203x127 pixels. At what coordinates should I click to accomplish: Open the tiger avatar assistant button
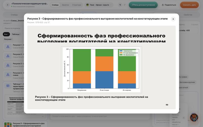(194, 117)
